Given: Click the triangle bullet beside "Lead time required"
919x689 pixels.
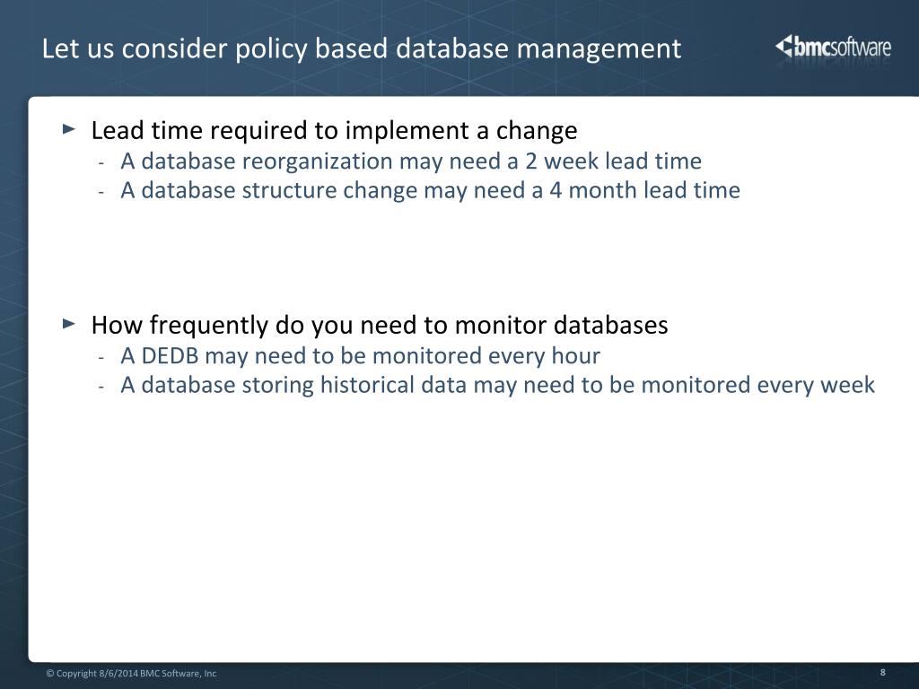Looking at the screenshot, I should 69,128.
